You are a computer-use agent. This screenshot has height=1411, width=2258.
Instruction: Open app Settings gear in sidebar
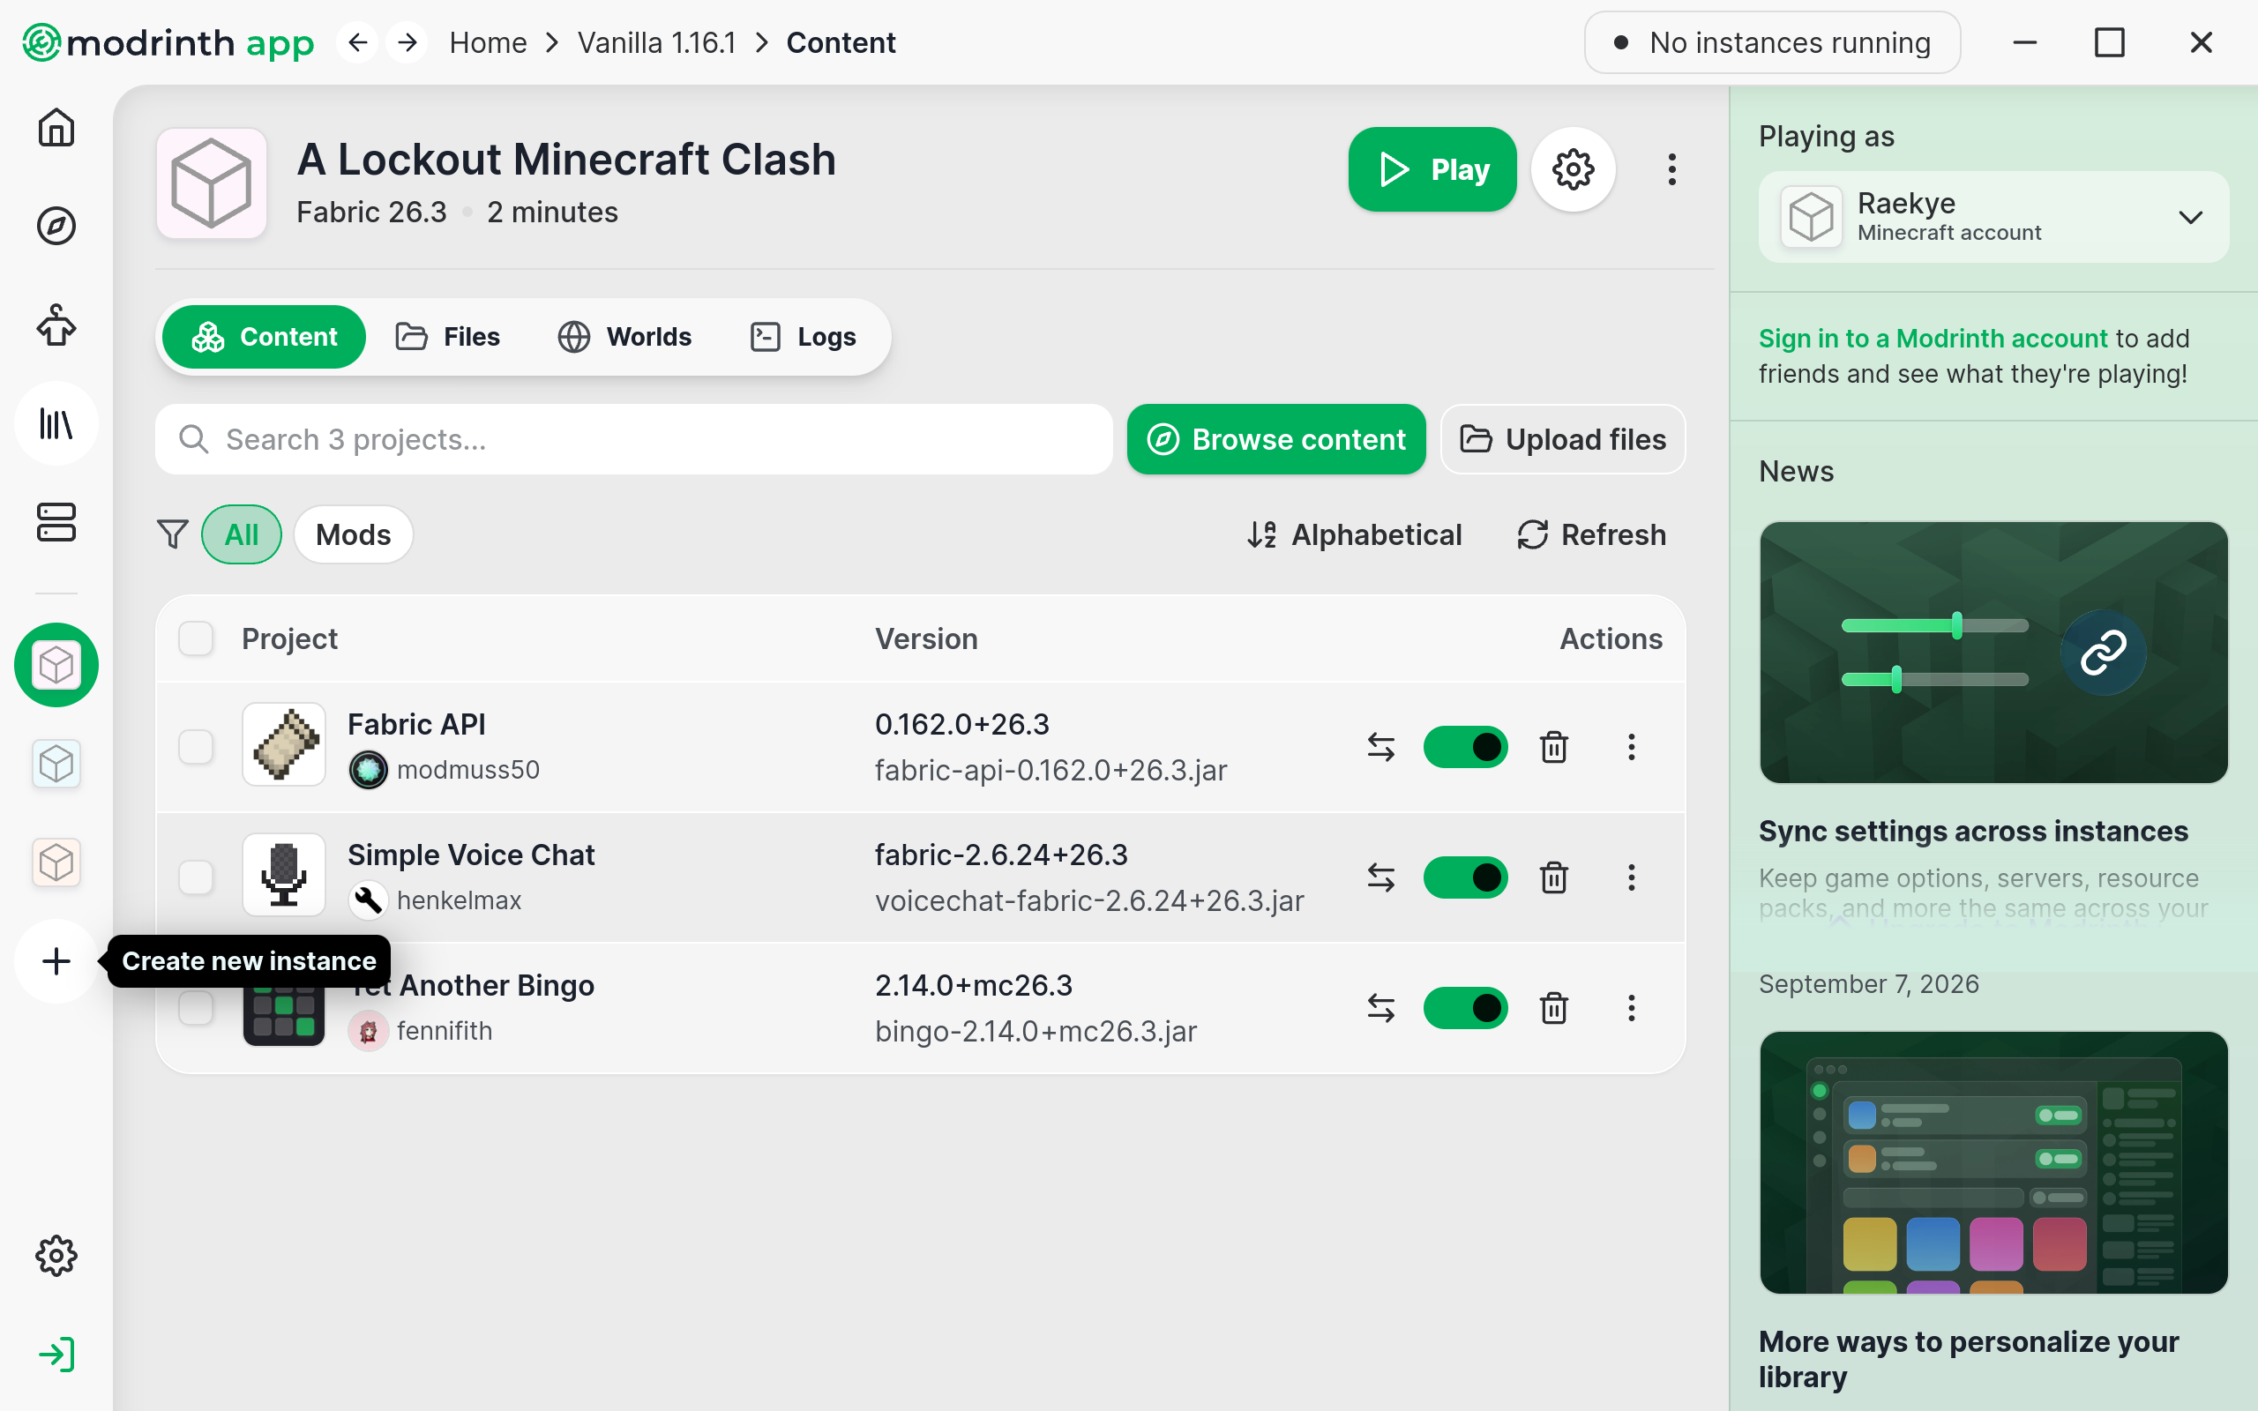click(56, 1256)
